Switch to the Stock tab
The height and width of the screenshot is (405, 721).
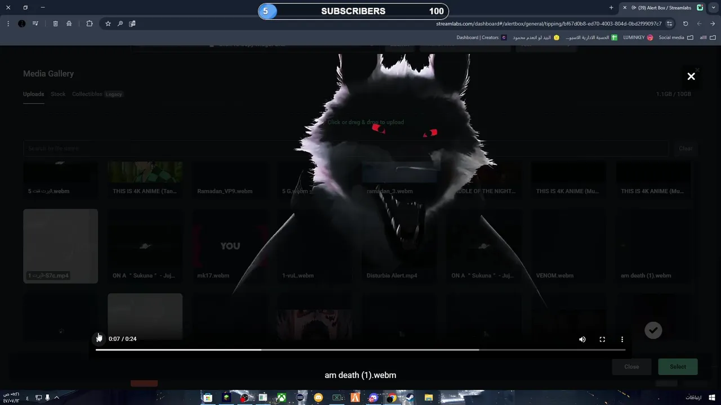pos(58,94)
